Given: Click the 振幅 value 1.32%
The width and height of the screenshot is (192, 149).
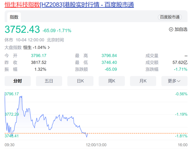Looking at the screenshot, I should [40, 69].
